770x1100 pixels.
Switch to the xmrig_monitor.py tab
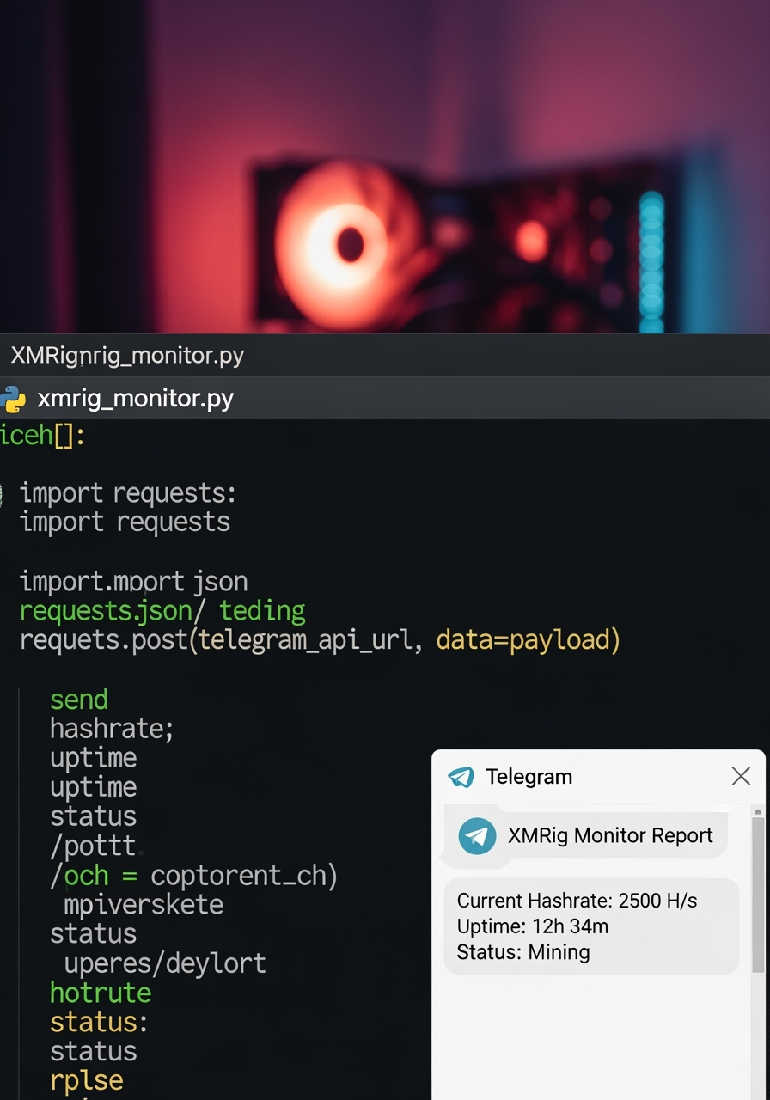[135, 400]
